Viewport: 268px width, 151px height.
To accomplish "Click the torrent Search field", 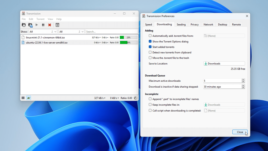I will [111, 32].
